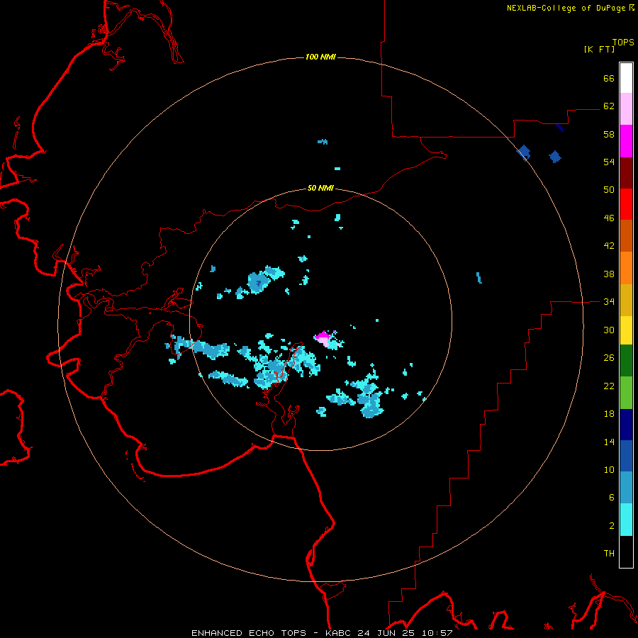
Task: Click the "ENHANCED ECHO TOPS" product title
Action: coord(249,633)
